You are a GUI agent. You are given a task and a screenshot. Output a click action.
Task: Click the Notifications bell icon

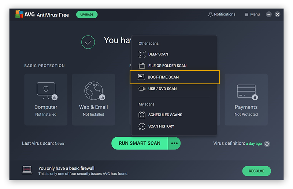(x=210, y=14)
